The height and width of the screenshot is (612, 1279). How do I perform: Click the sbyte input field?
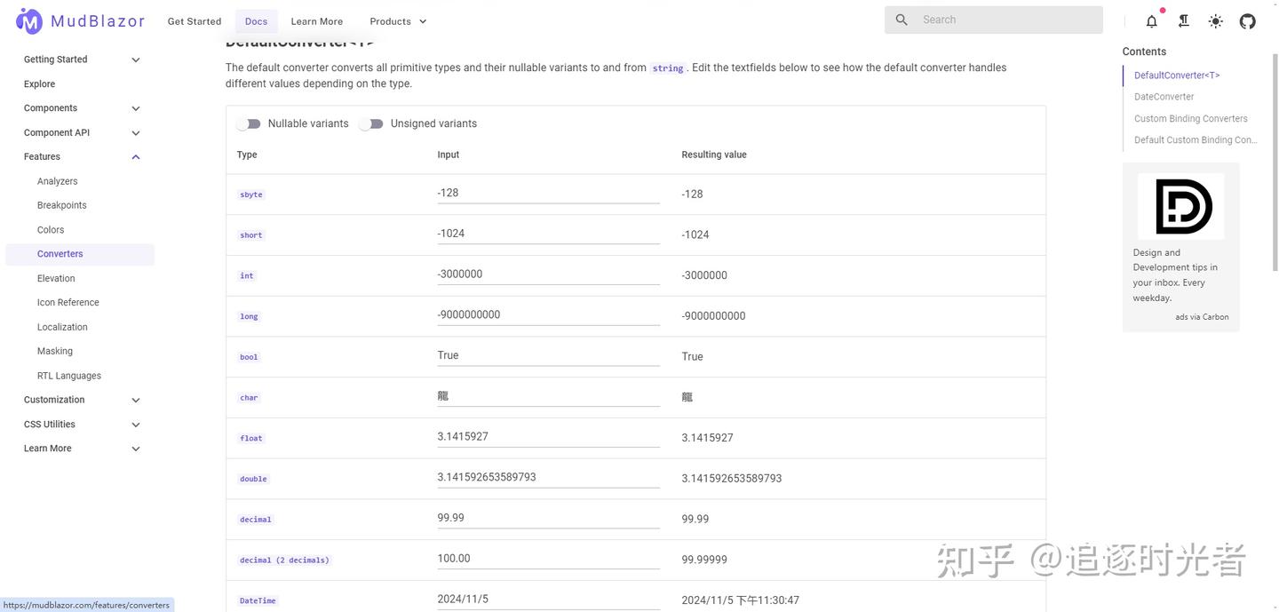coord(548,193)
